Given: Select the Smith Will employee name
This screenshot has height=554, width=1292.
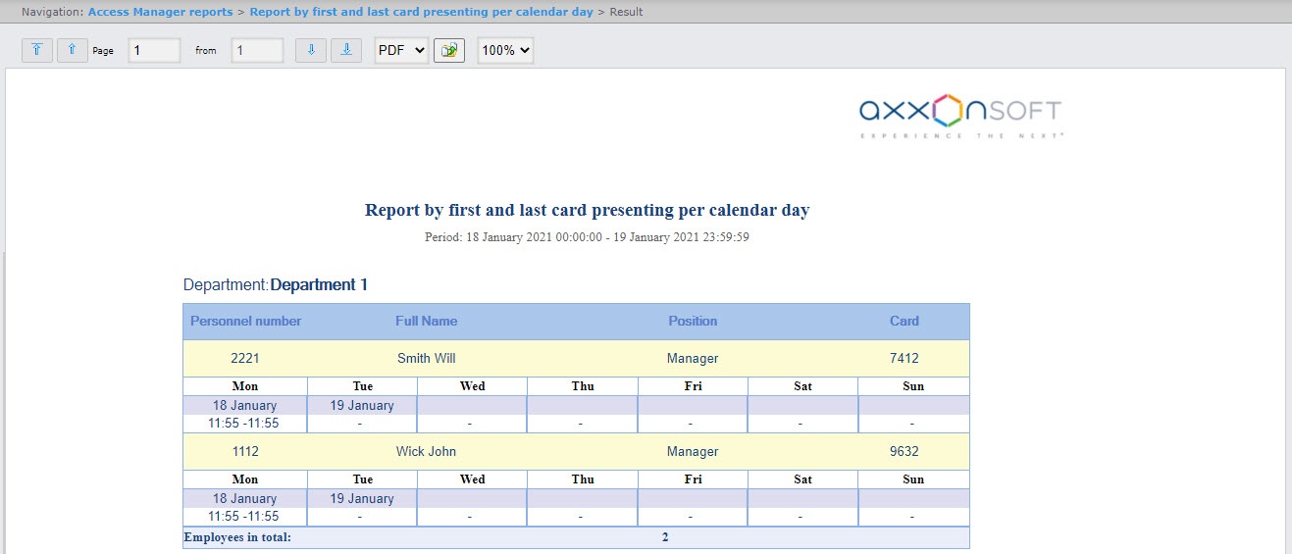Looking at the screenshot, I should coord(426,358).
